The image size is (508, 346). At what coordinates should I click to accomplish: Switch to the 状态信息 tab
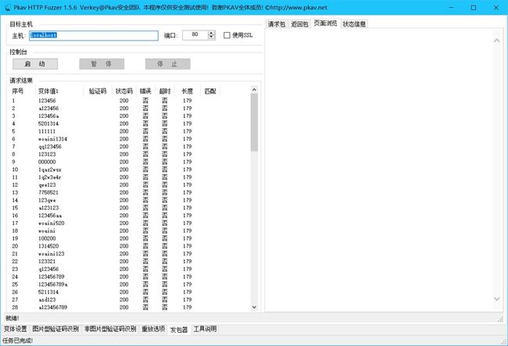click(354, 24)
